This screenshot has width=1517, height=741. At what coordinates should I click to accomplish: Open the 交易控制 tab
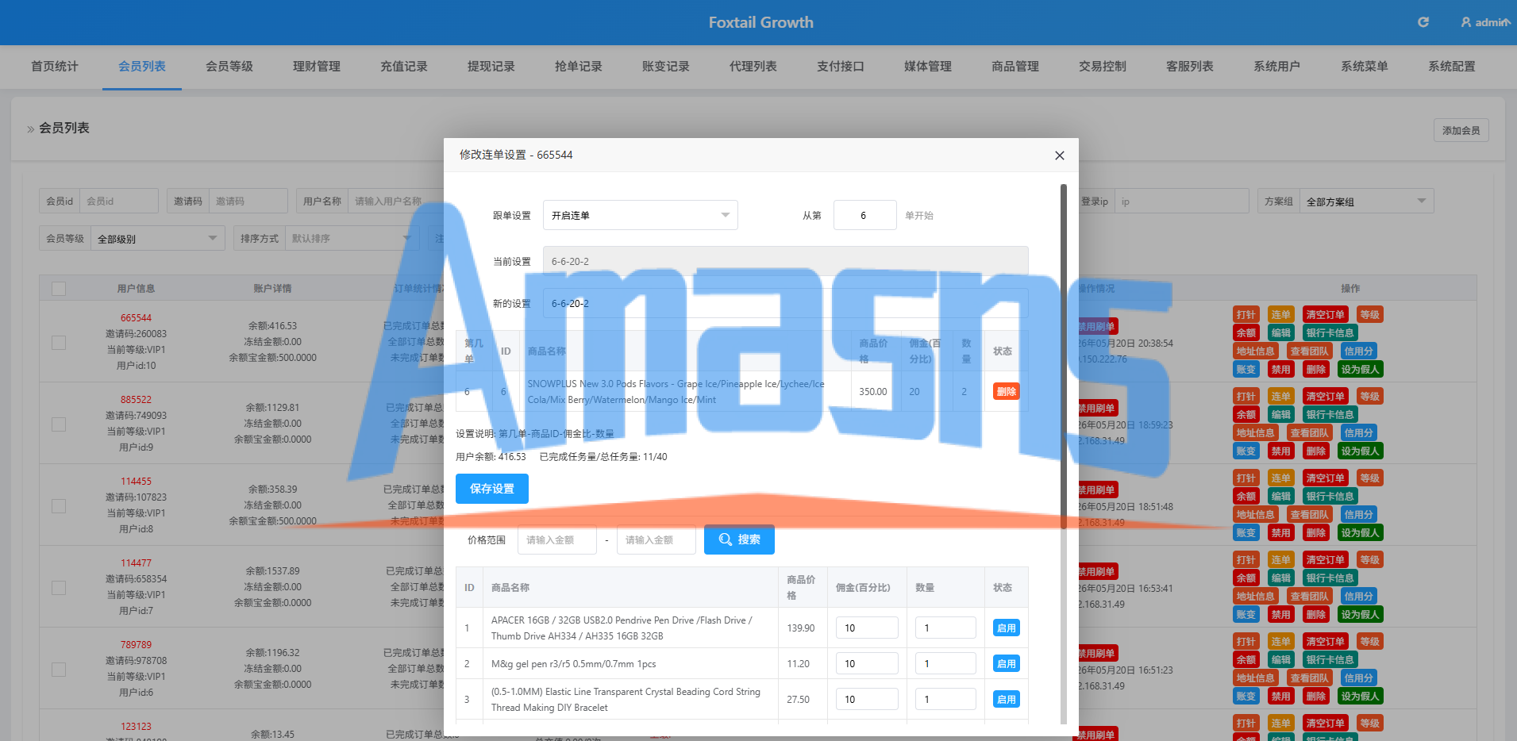[x=1103, y=67]
